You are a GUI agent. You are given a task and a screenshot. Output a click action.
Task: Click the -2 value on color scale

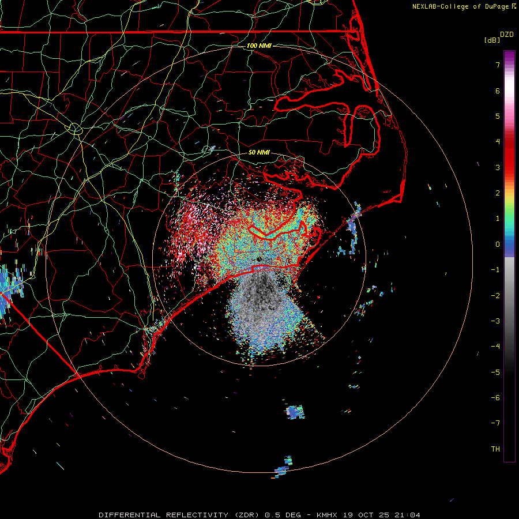[495, 296]
